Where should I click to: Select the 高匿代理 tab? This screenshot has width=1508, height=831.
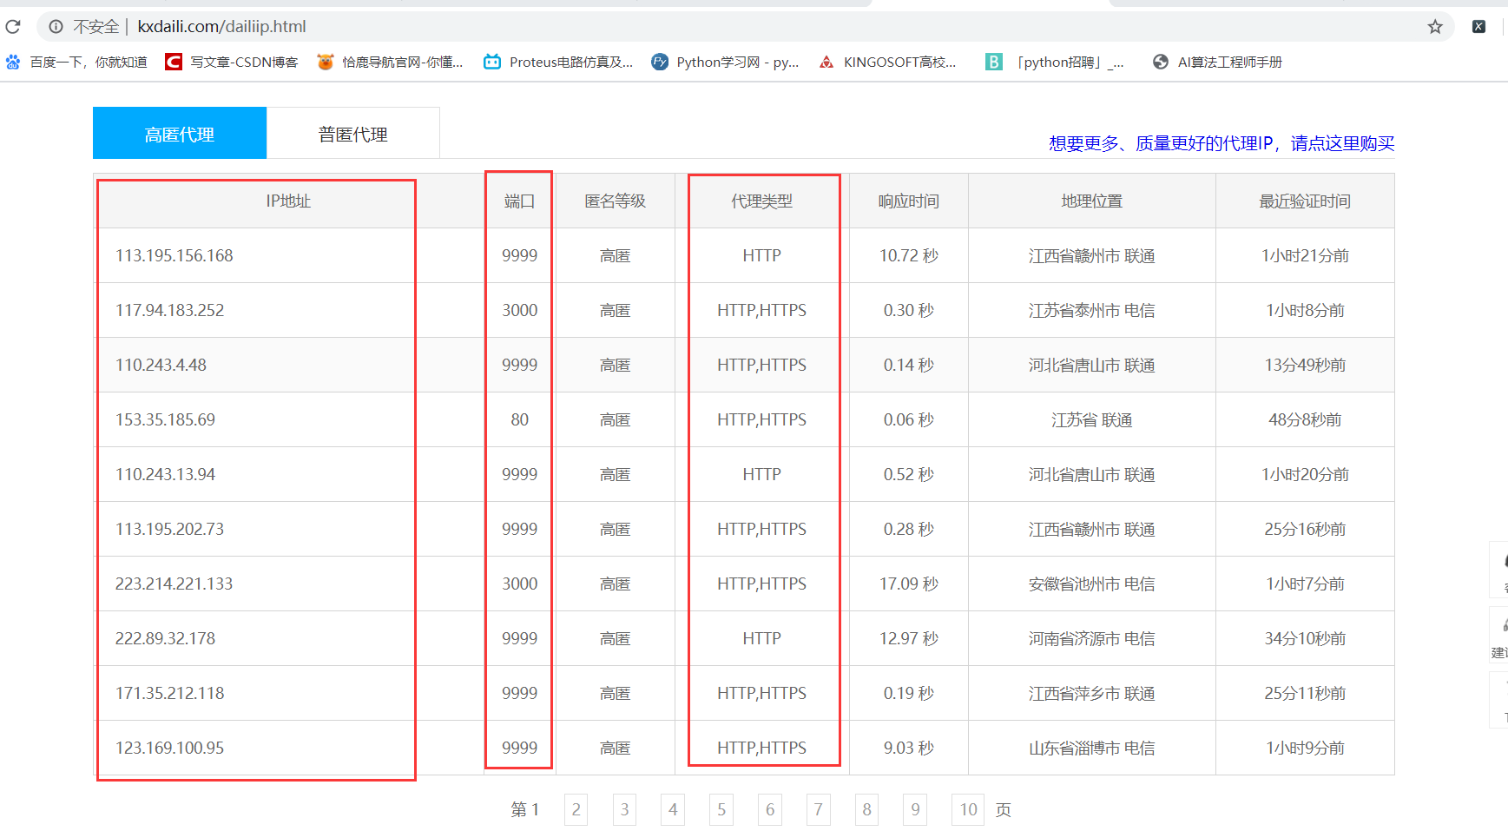180,133
